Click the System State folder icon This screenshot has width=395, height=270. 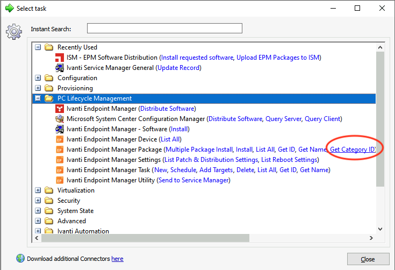tap(49, 210)
